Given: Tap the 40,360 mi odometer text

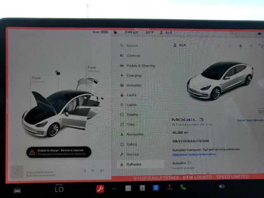Looking at the screenshot, I should pyautogui.click(x=180, y=133).
